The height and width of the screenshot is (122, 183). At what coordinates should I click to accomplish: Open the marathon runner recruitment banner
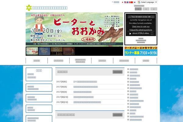click(x=141, y=51)
